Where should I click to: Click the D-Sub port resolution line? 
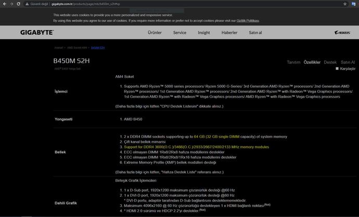click(179, 190)
